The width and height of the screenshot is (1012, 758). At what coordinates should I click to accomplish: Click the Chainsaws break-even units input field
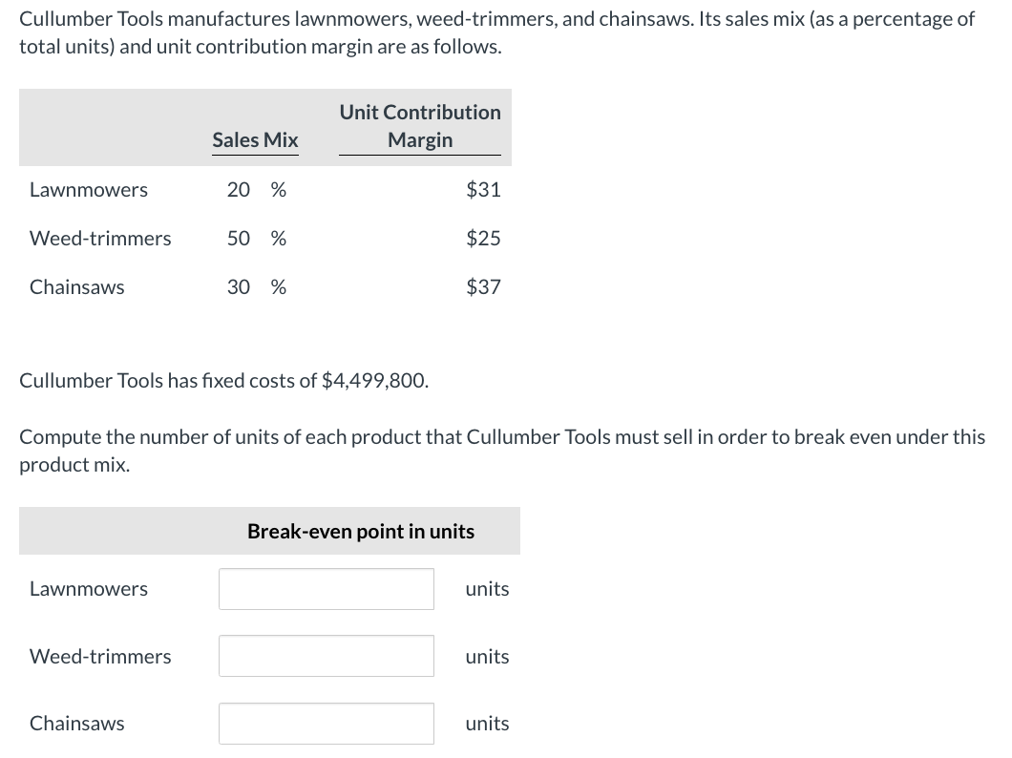click(x=326, y=724)
